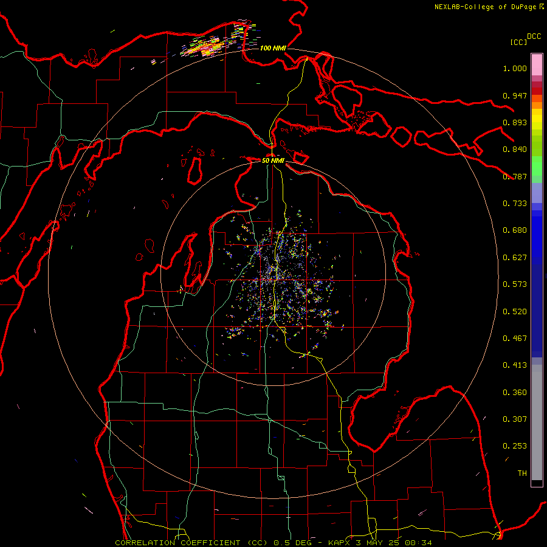The height and width of the screenshot is (547, 547).
Task: Click the TH threshold label
Action: point(522,473)
